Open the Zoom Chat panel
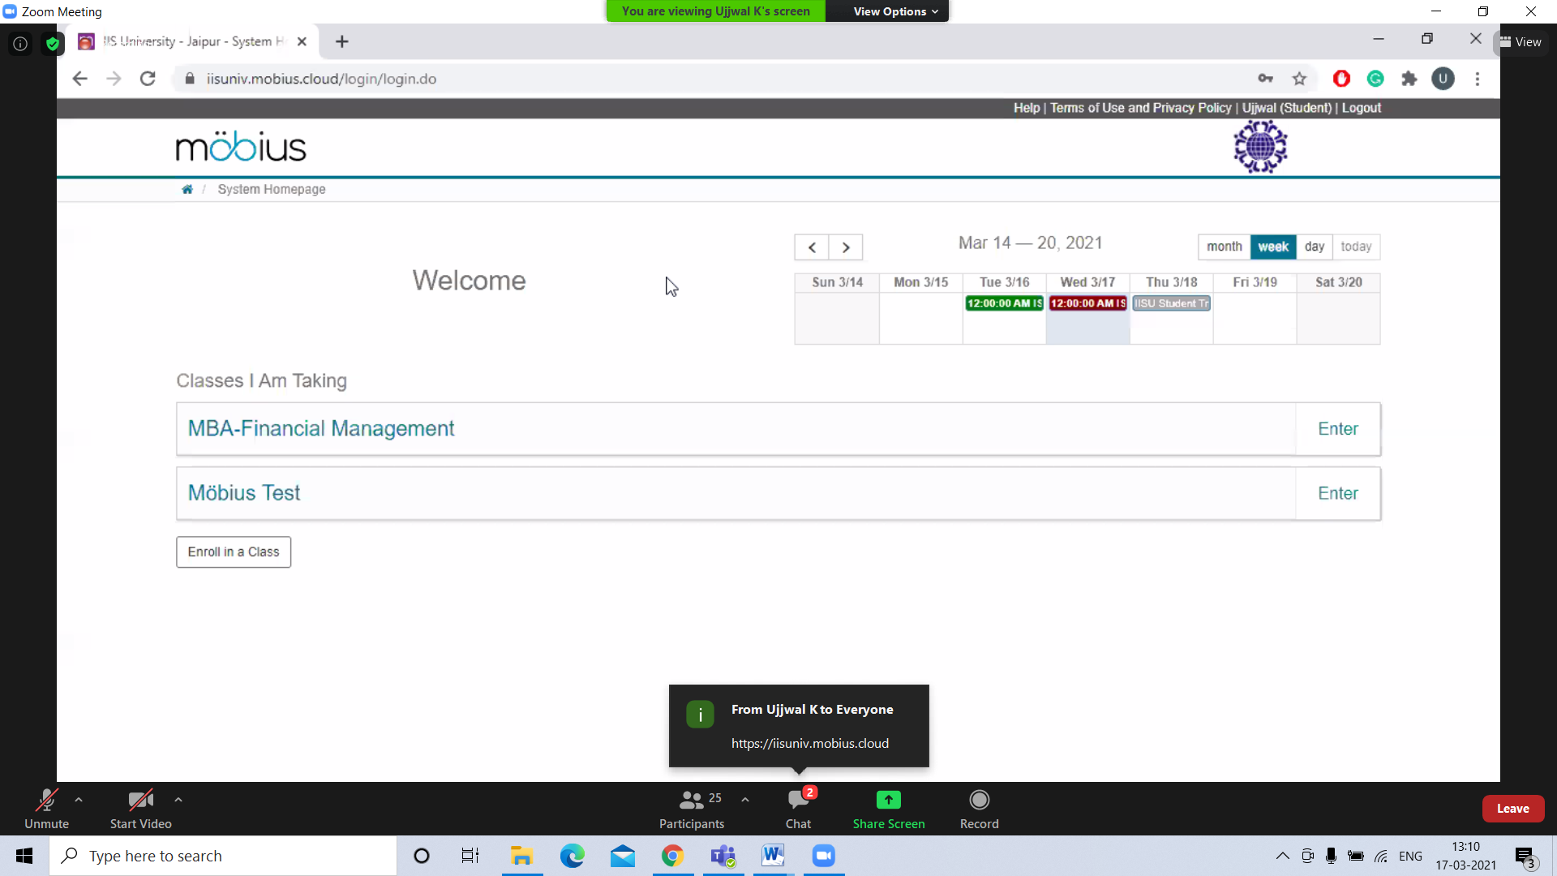1557x876 pixels. coord(798,801)
